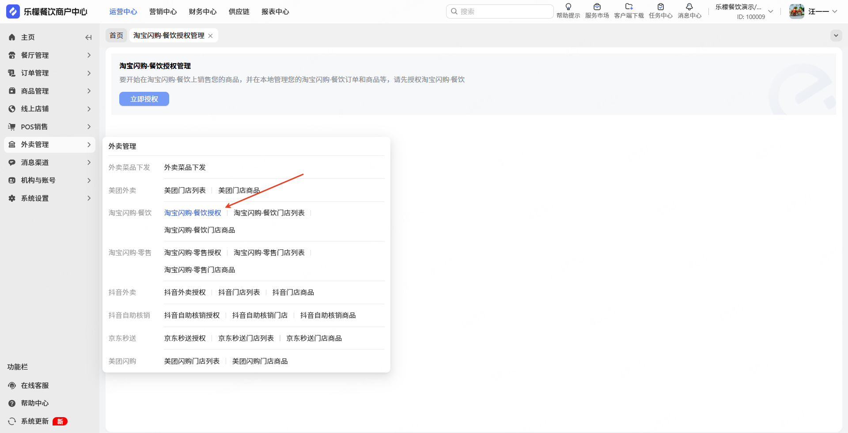This screenshot has width=848, height=433.
Task: Open 服务市场 icon in header
Action: pos(597,7)
